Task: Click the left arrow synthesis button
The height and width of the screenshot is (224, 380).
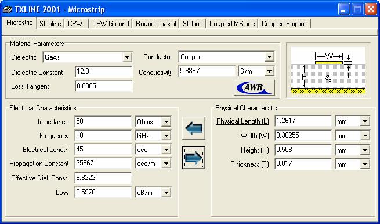Action: [x=194, y=128]
